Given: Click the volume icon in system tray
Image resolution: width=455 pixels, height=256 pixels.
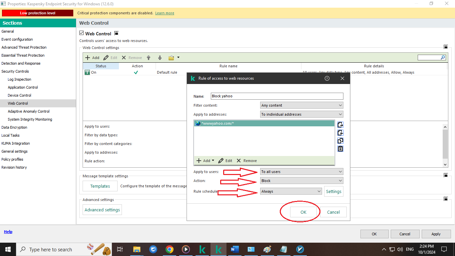Looking at the screenshot, I should coord(400,249).
